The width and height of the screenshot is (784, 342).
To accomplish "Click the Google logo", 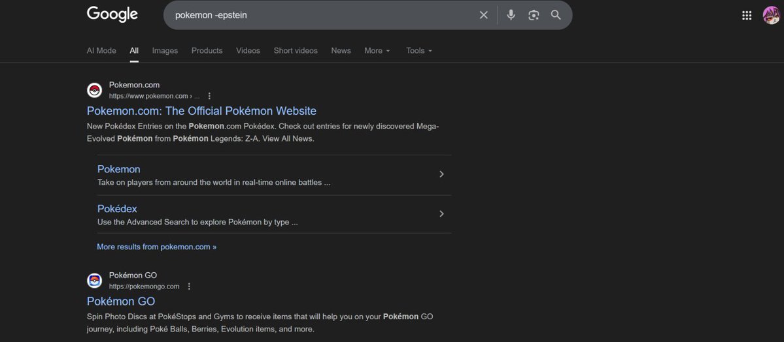I will click(x=112, y=14).
